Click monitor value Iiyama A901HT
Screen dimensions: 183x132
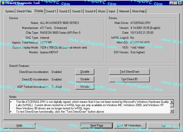49,52
